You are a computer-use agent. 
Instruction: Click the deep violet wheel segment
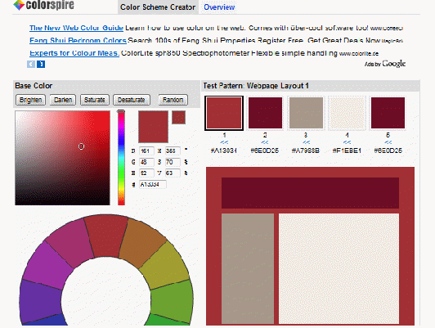point(40,300)
